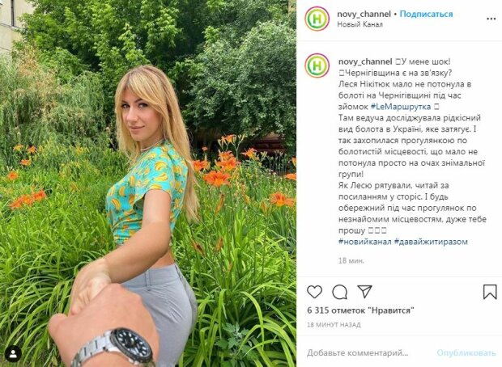Like the post with the heart icon
This screenshot has height=367, width=502.
pyautogui.click(x=314, y=292)
